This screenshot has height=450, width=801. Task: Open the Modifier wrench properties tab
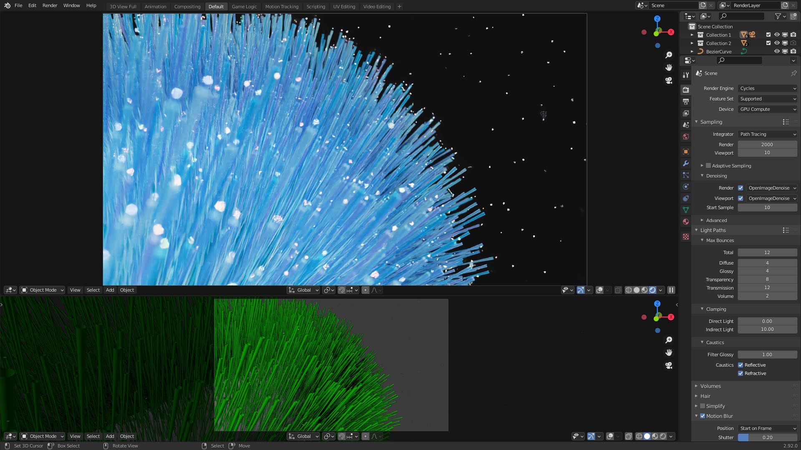point(686,163)
